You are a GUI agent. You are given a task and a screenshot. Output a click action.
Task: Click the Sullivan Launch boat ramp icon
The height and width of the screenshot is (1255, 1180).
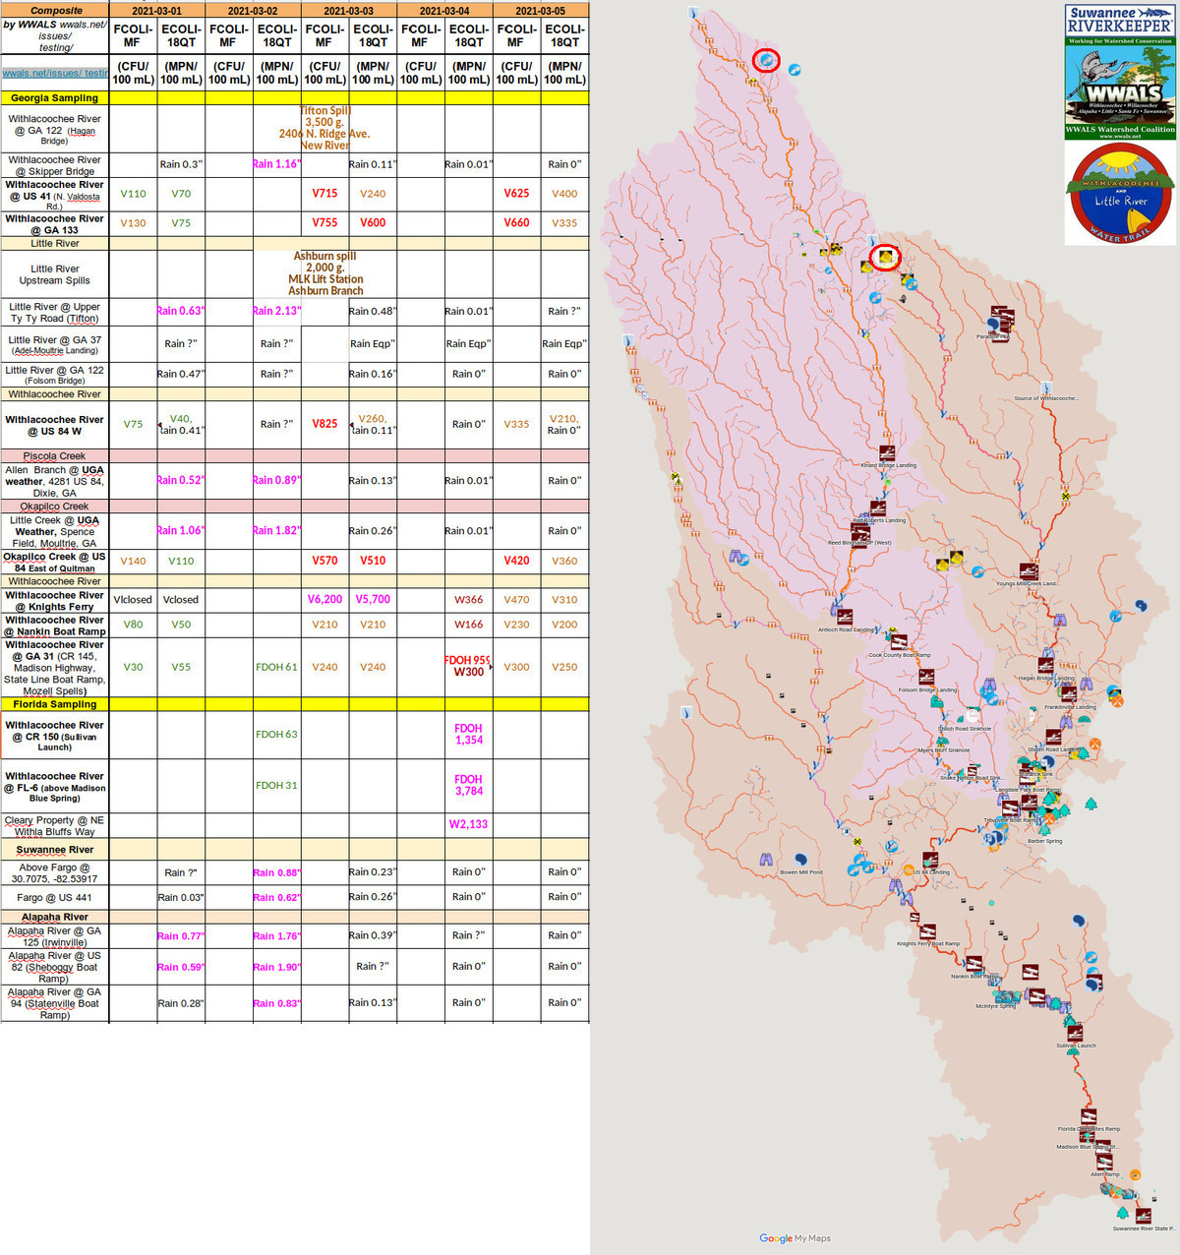tap(1075, 1033)
